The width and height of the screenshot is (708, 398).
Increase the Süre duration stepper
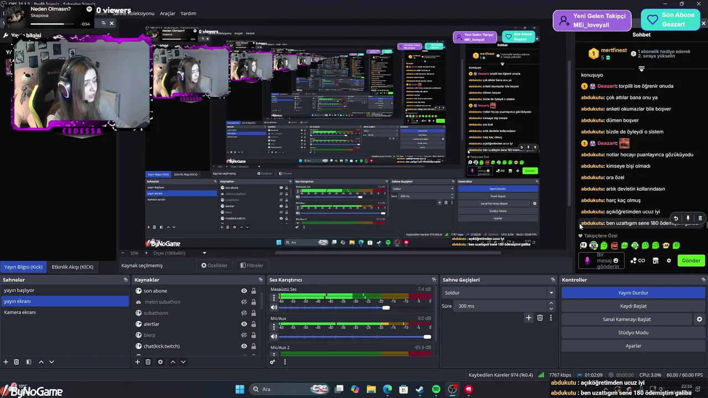click(x=551, y=303)
